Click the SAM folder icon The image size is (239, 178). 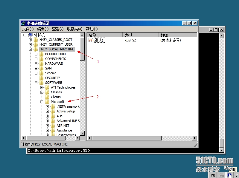42,68
